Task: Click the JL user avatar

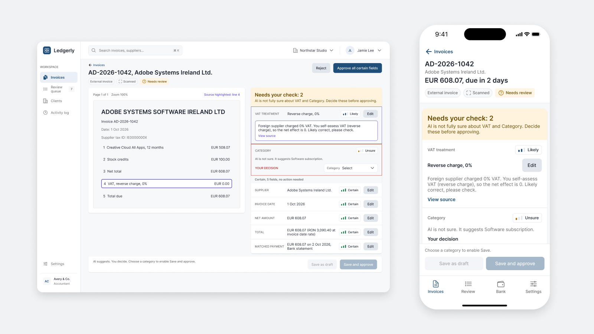Action: coord(350,50)
